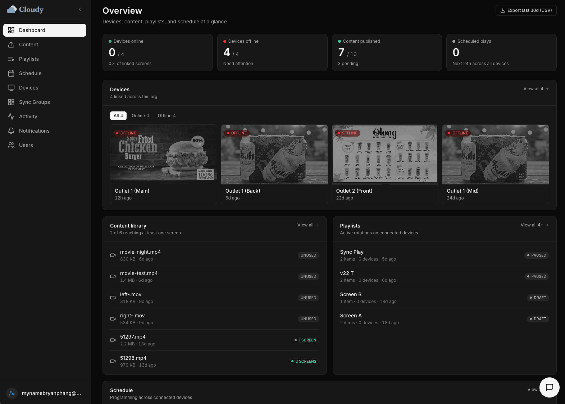Click the Devices online stat card
Screen dimensions: 565x404
pos(158,52)
